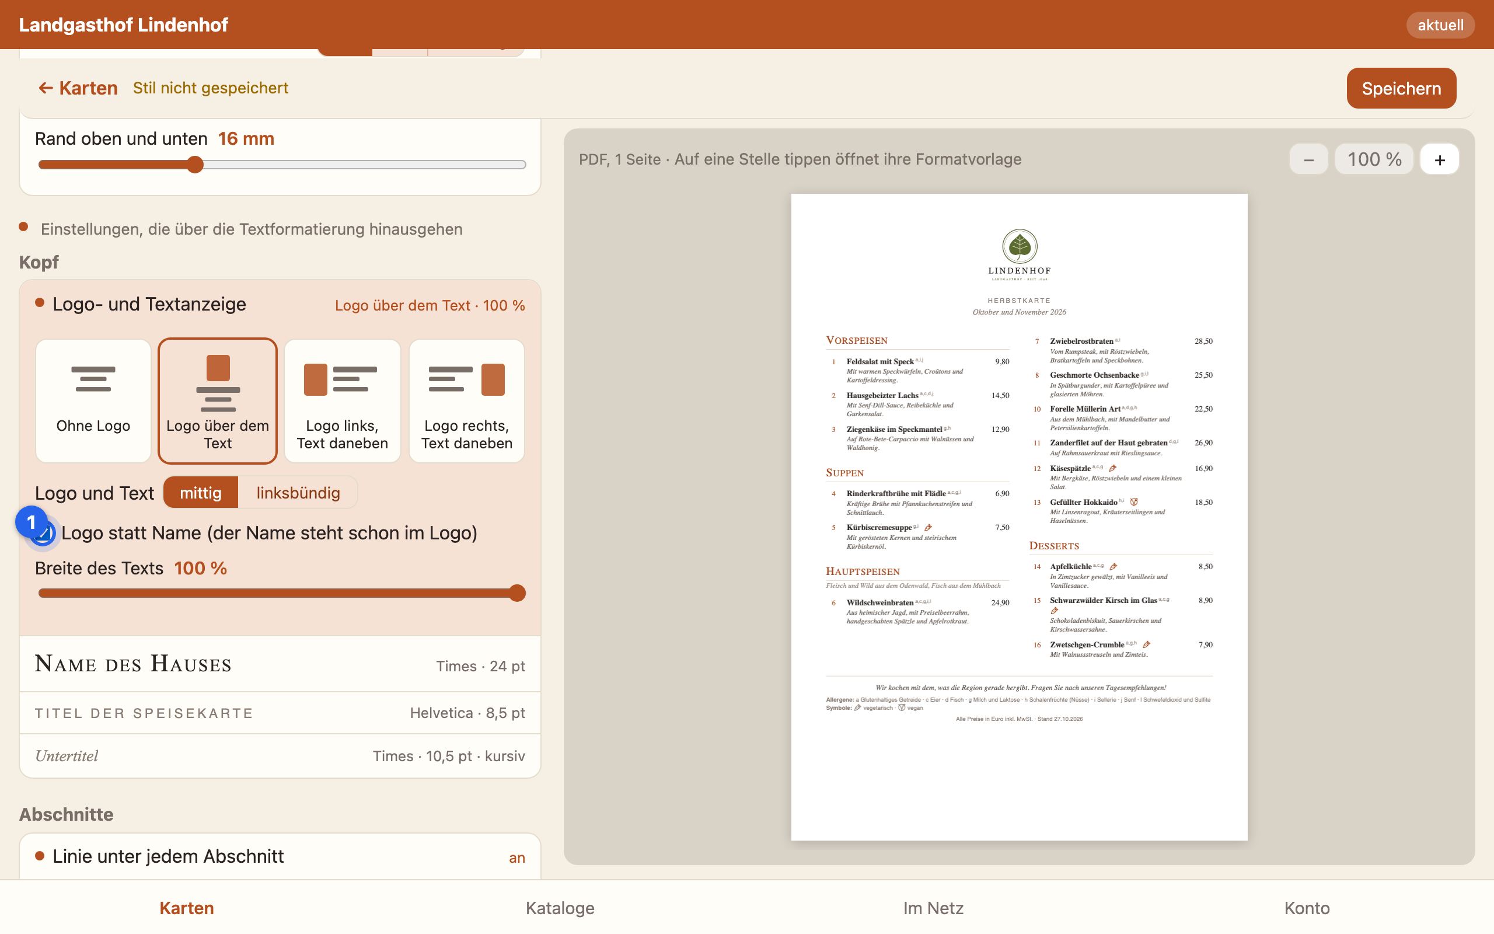
Task: Click the 'Suppen' heading in the preview
Action: click(844, 473)
